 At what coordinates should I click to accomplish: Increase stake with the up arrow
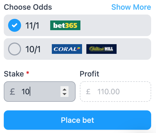(x=65, y=90)
